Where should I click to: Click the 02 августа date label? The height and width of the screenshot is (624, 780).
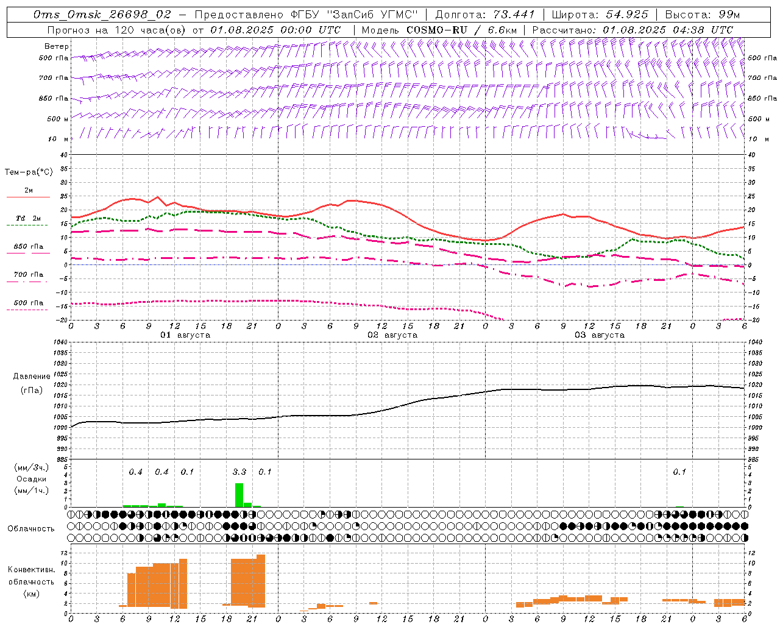(x=392, y=335)
